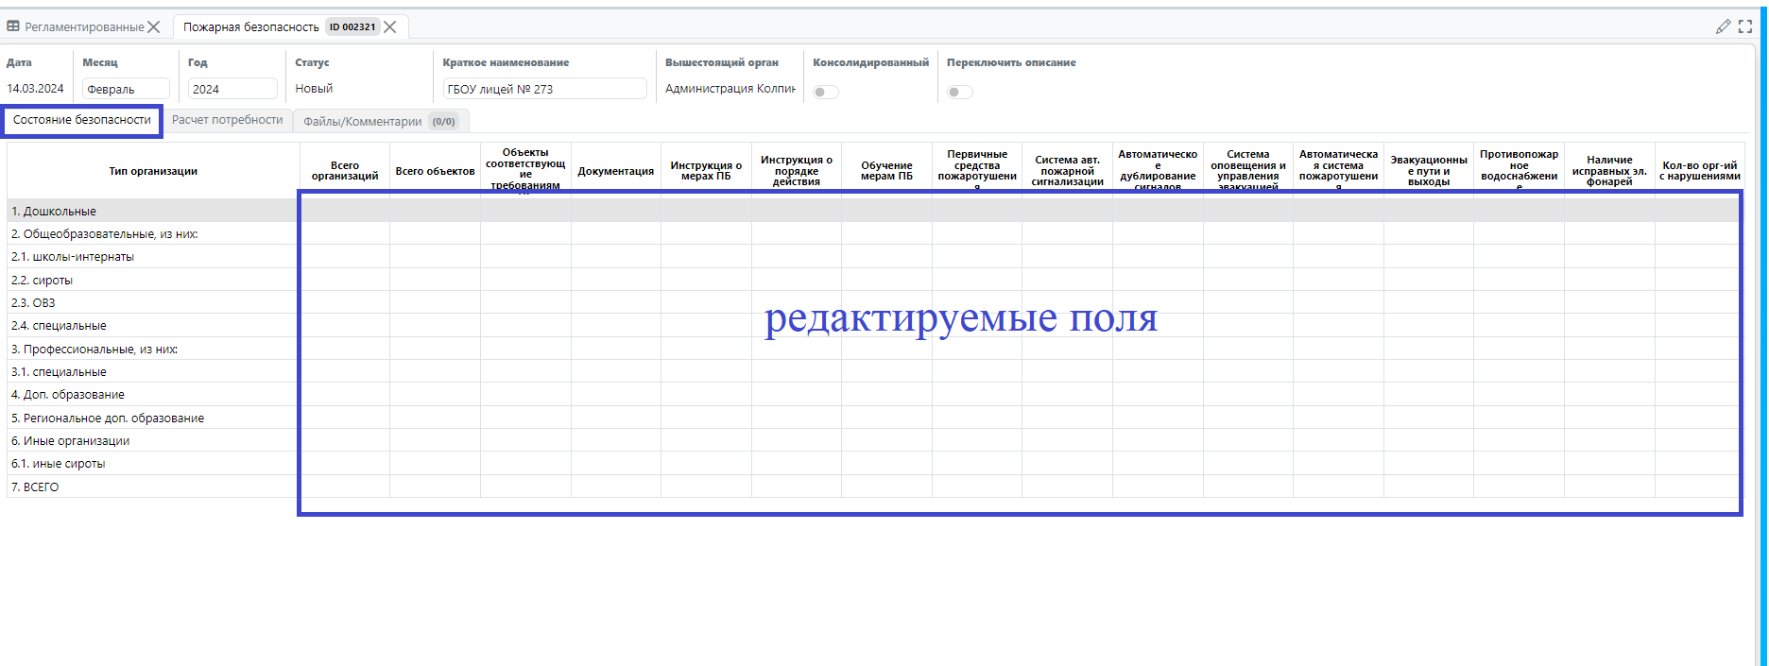1769x666 pixels.
Task: Click the fullscreen expand icon
Action: [1745, 26]
